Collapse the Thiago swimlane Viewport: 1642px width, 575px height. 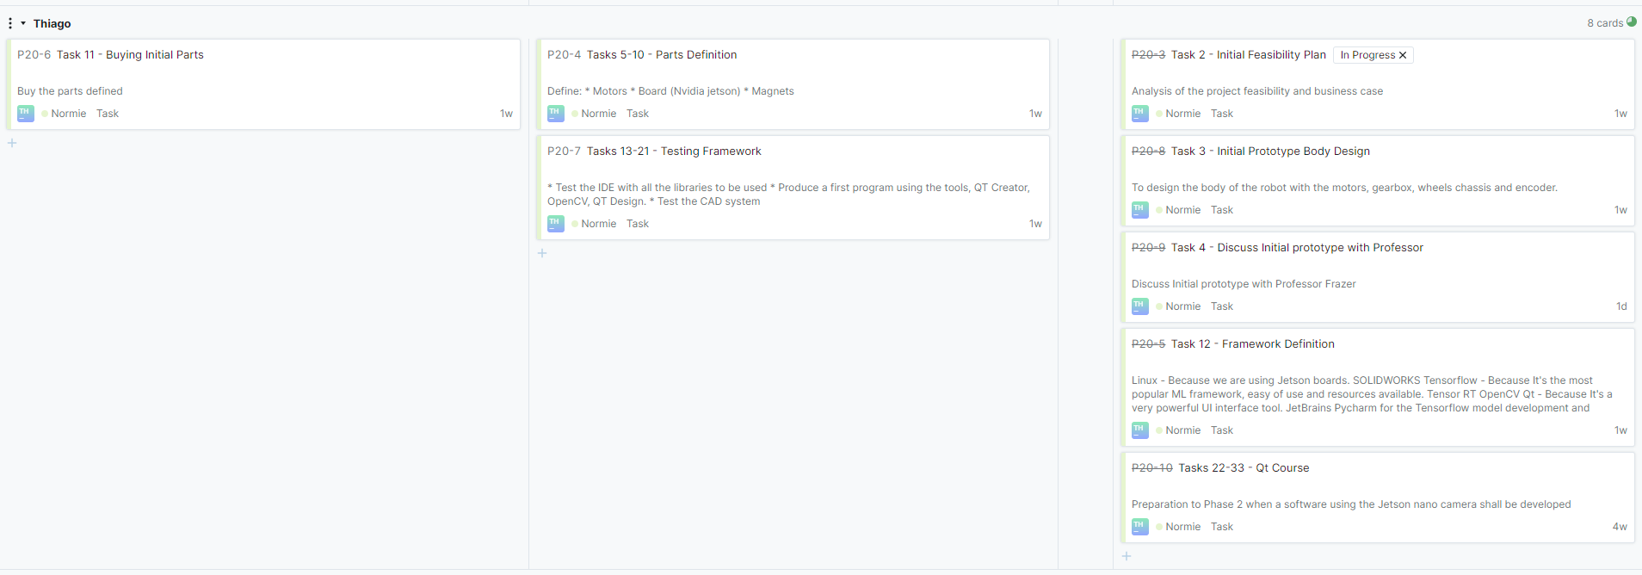coord(23,23)
